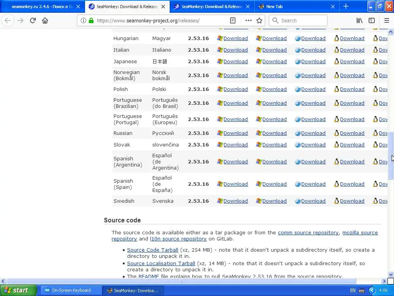394x296 pixels.
Task: Click '2.53.16' version in the Russian row
Action: coord(198,133)
